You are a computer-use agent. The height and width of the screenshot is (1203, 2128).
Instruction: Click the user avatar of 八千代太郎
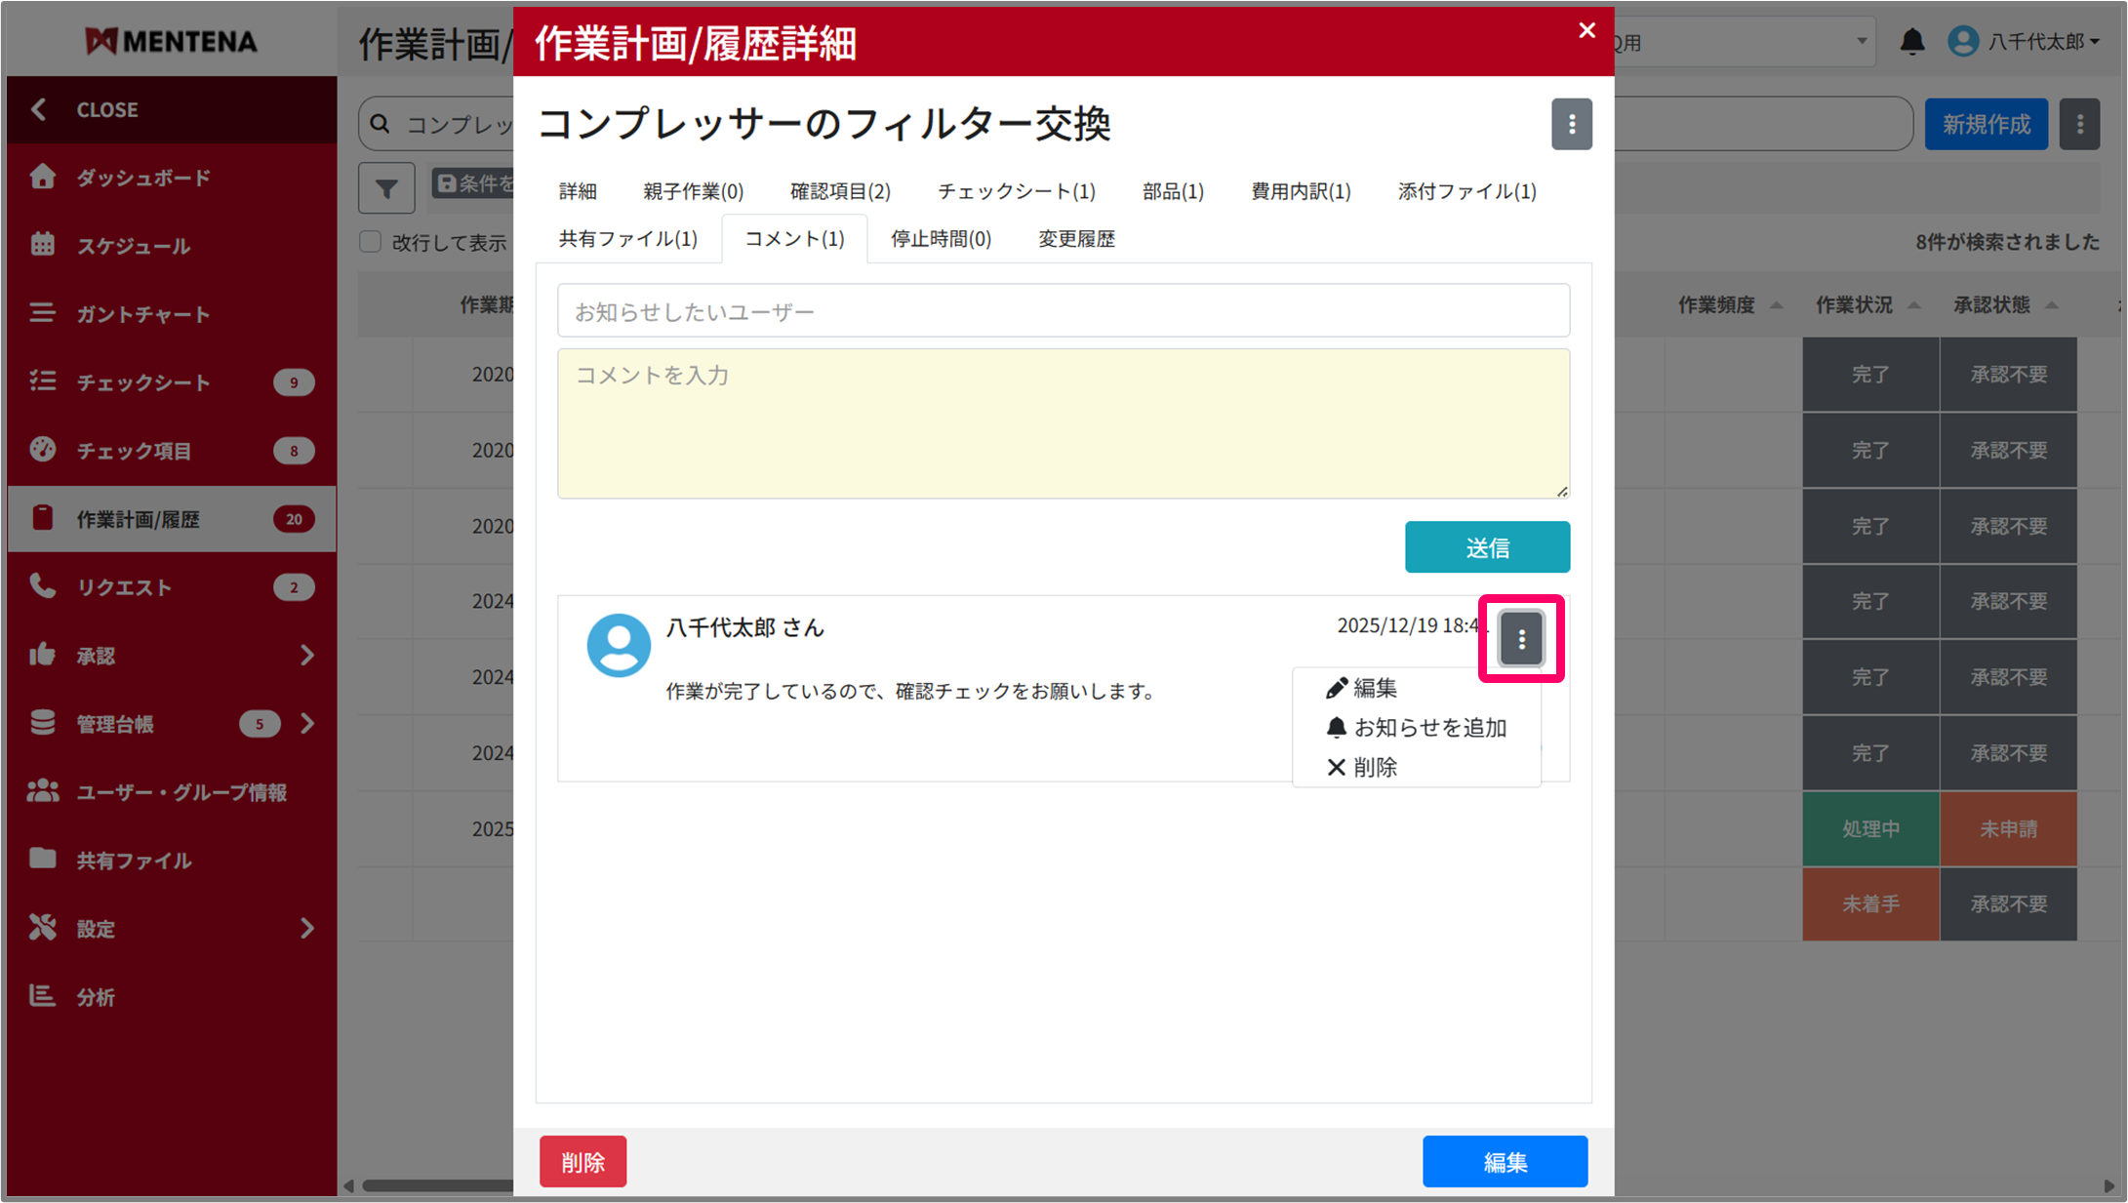click(x=619, y=645)
